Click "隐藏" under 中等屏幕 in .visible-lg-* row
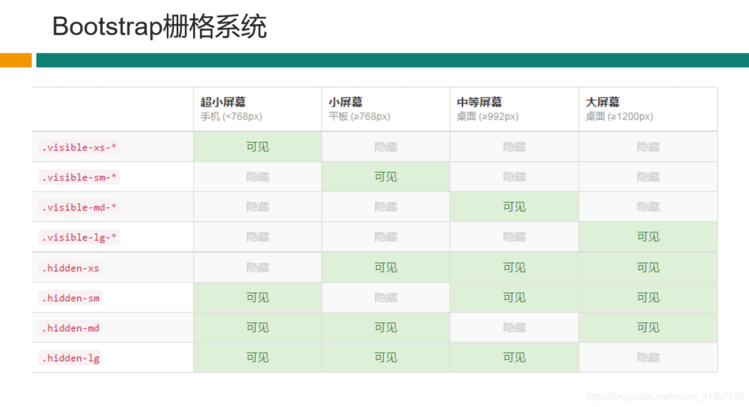Image resolution: width=749 pixels, height=407 pixels. tap(514, 237)
